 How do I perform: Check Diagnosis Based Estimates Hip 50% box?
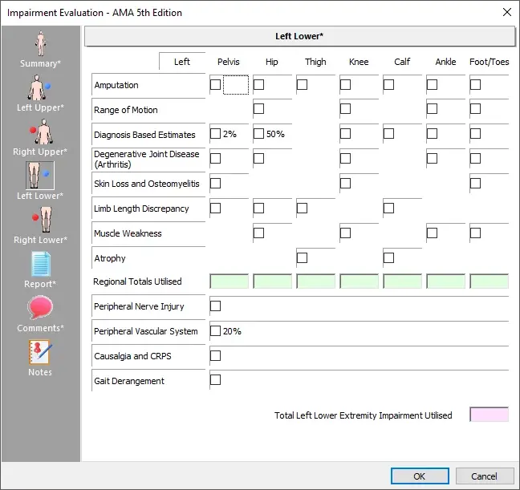[258, 134]
